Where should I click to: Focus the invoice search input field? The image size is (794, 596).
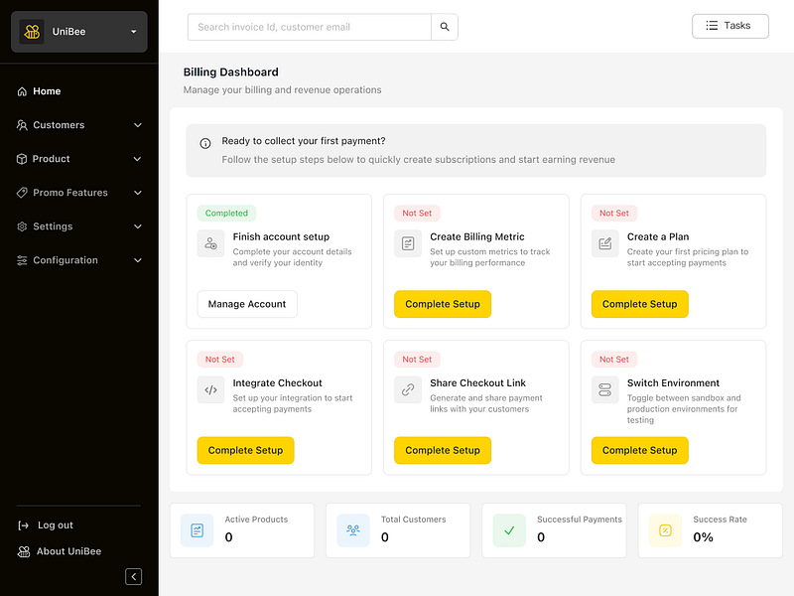pos(309,27)
